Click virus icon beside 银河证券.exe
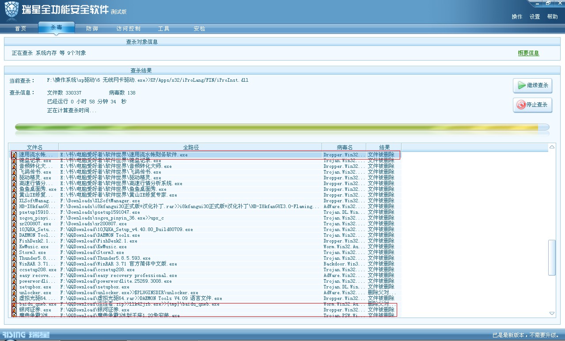The image size is (565, 341). pos(14,310)
